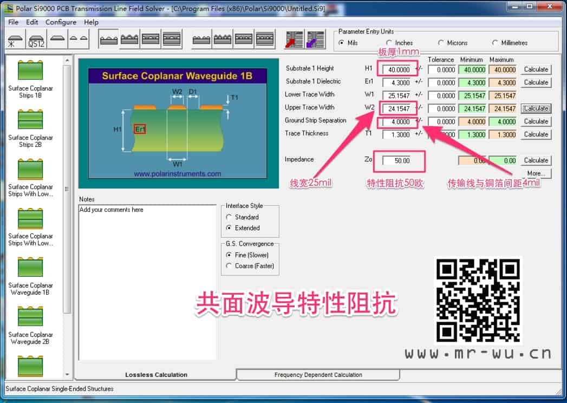567x403 pixels.
Task: Open the Configure menu
Action: (x=61, y=22)
